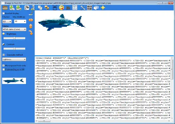
Task: Click the scroll-left arrow of output pane
Action: [36, 121]
